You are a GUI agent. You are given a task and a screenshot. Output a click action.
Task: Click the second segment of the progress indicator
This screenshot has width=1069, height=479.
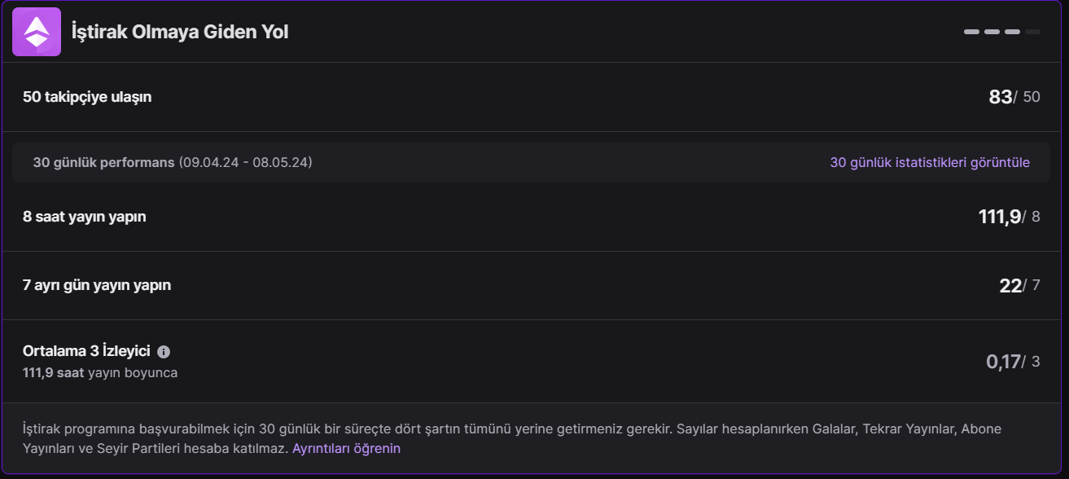(x=992, y=32)
